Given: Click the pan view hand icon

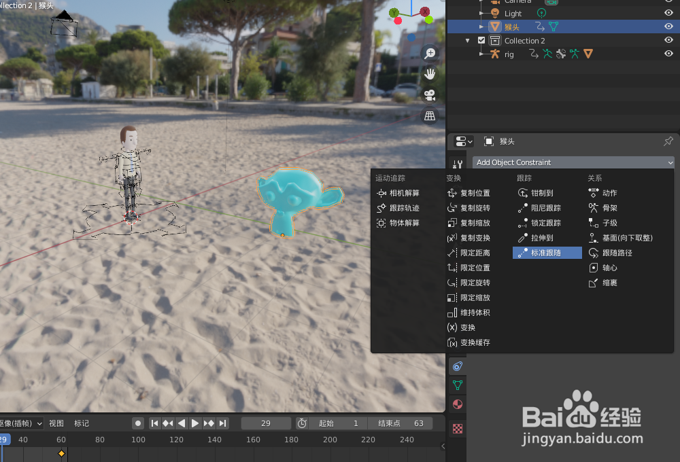Looking at the screenshot, I should pyautogui.click(x=430, y=74).
